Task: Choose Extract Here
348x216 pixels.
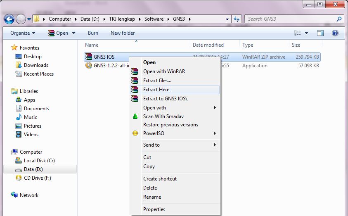Action: [175, 90]
